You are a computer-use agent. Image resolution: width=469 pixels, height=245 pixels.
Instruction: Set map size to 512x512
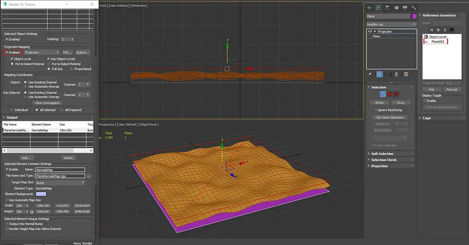tap(62, 206)
